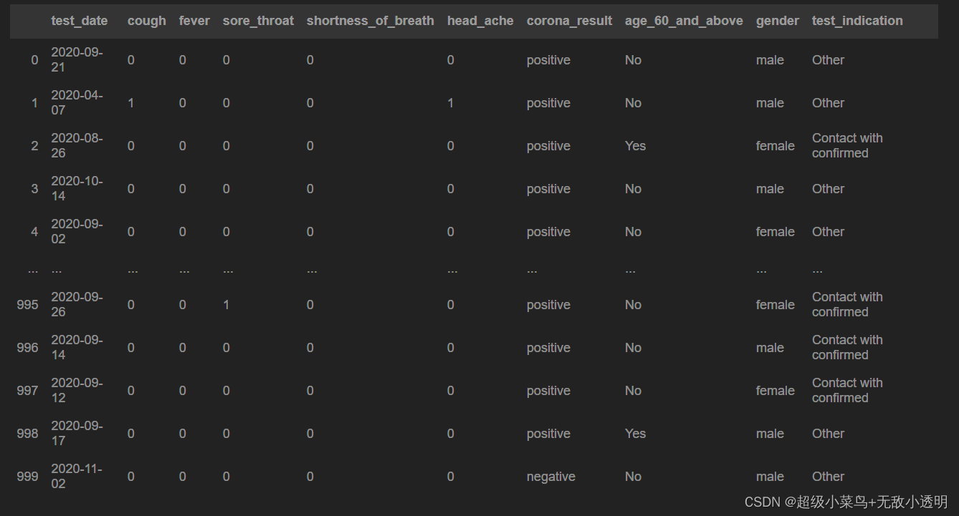Click the gender column header
Viewport: 959px width, 516px height.
(x=778, y=21)
